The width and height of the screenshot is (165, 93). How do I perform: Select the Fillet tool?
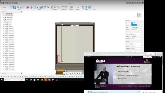[35, 7]
